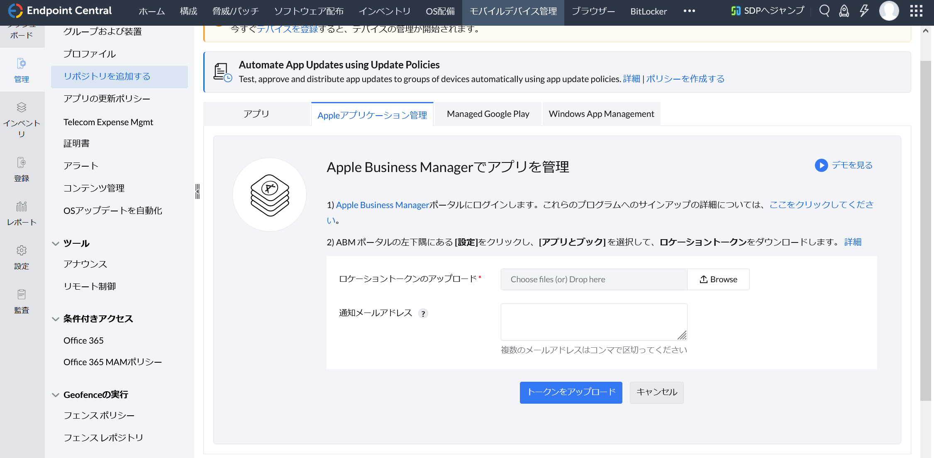Click the トークンをアップロード button

coord(571,392)
